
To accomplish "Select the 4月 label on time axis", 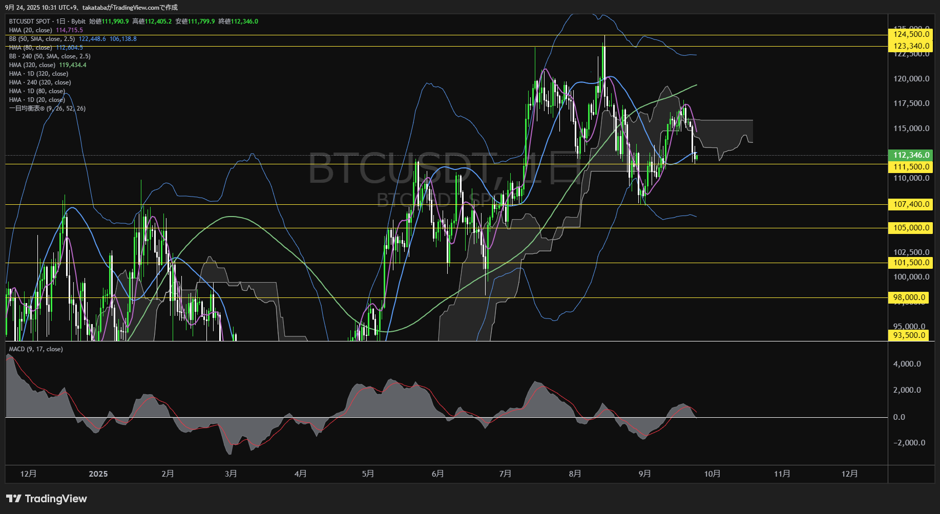I will [301, 474].
